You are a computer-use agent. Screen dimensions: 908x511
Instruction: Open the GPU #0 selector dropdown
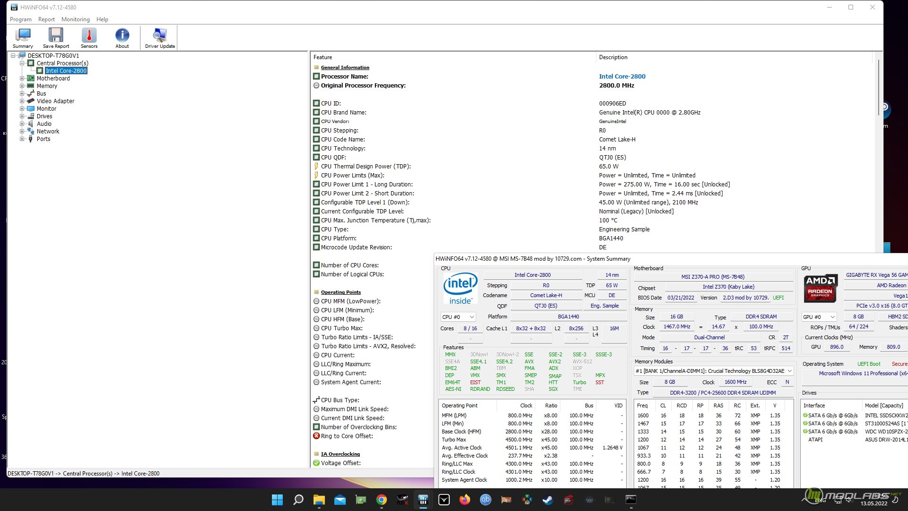pyautogui.click(x=819, y=317)
